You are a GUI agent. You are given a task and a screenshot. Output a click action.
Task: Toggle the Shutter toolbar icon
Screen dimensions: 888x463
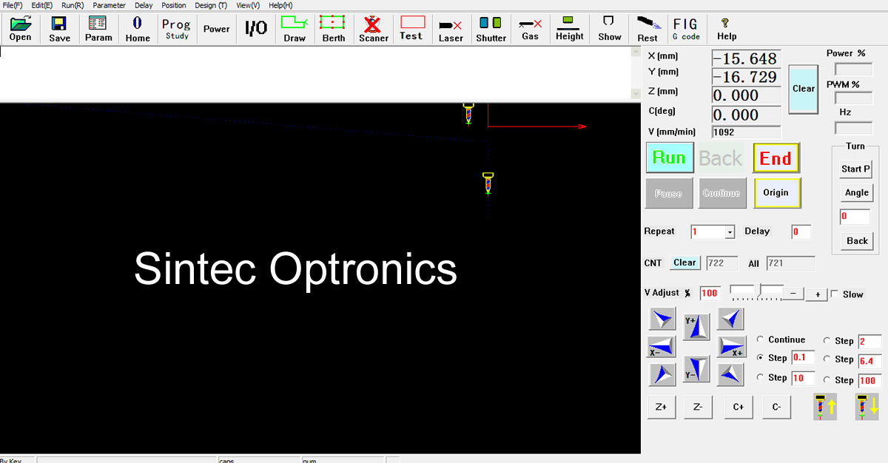coord(491,29)
